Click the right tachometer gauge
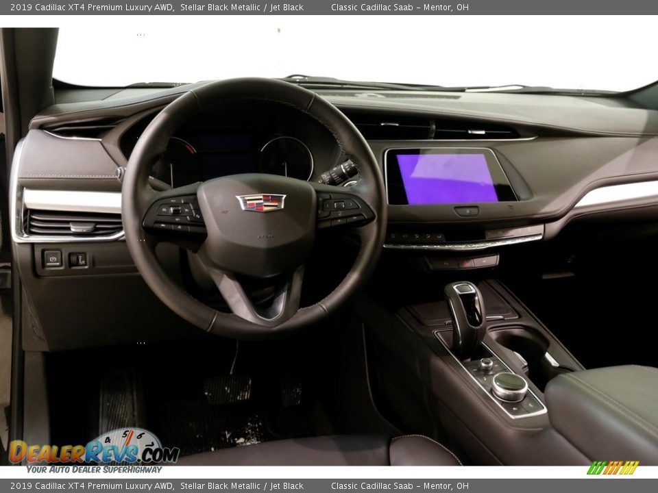Image resolution: width=658 pixels, height=493 pixels. point(287,157)
